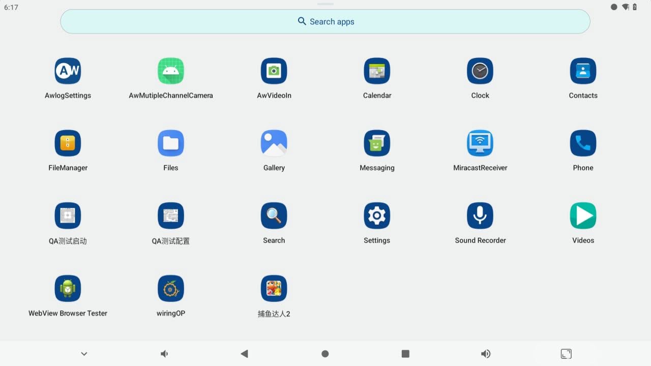The height and width of the screenshot is (366, 651).
Task: Tap the 6:17 status bar clock
Action: coord(11,8)
